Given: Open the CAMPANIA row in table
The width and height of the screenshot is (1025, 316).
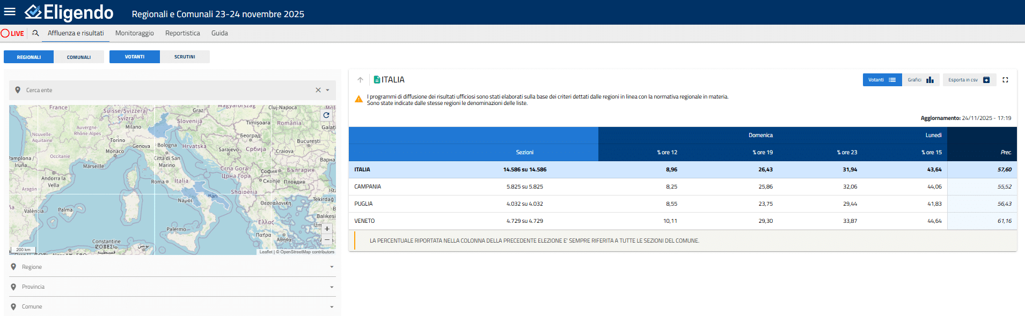Looking at the screenshot, I should [368, 186].
